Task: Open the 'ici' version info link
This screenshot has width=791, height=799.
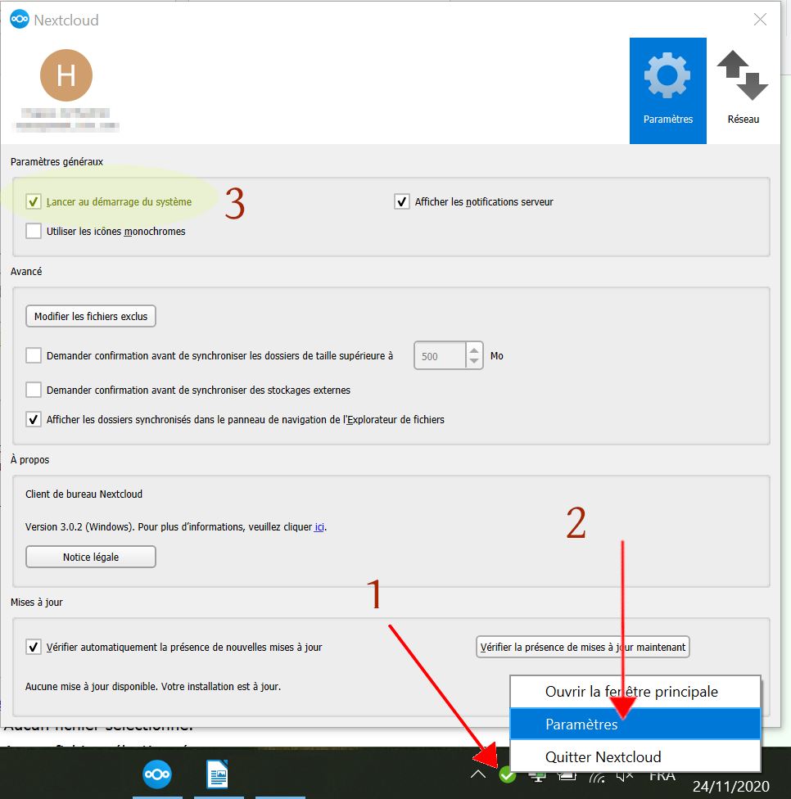Action: click(x=319, y=527)
